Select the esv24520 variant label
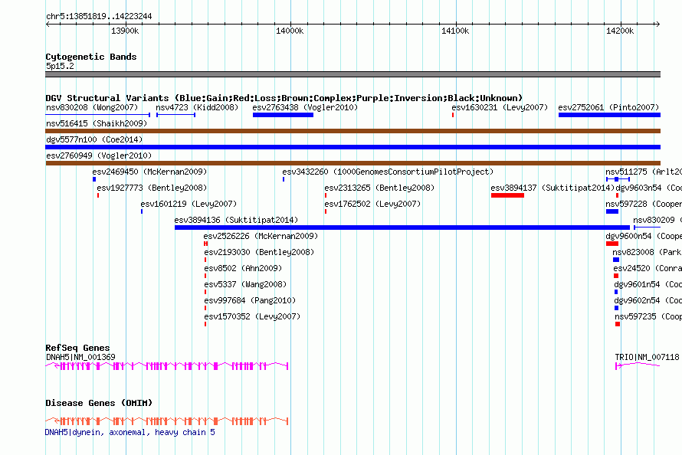 click(x=648, y=268)
